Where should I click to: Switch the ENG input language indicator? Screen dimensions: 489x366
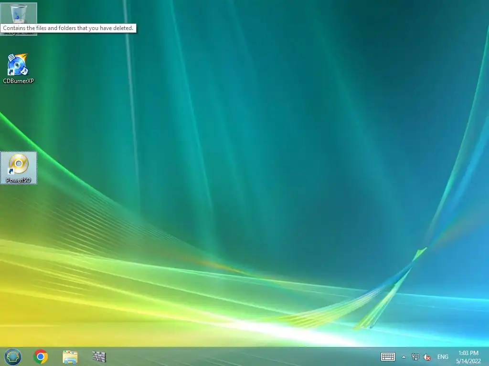(x=443, y=356)
